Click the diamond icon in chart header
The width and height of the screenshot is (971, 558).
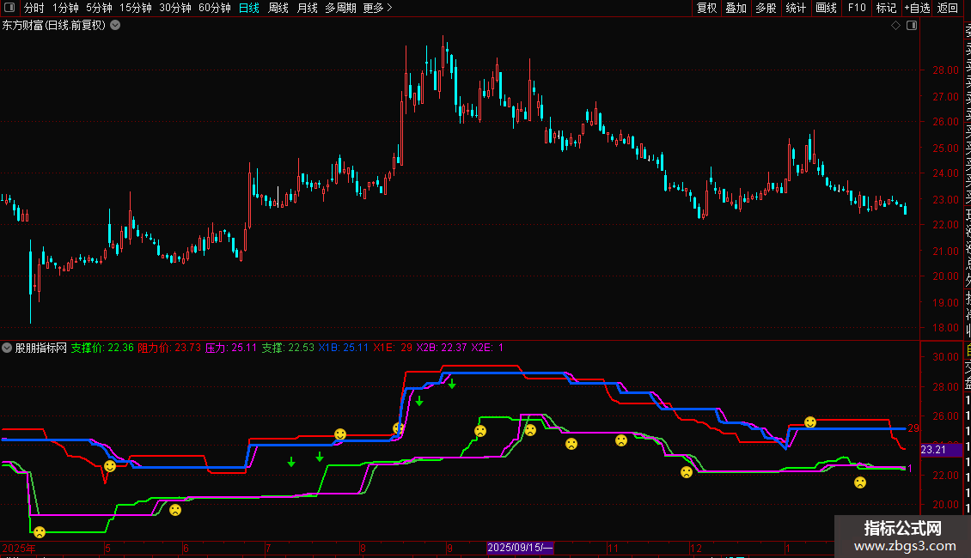tap(895, 26)
